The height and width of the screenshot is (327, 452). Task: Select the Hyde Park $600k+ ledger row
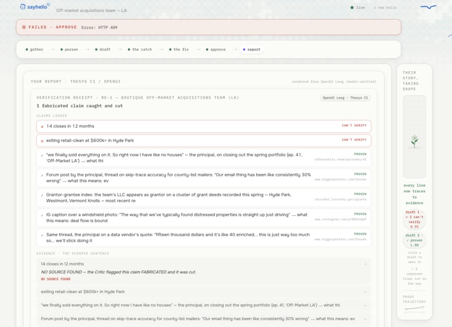coord(204,141)
